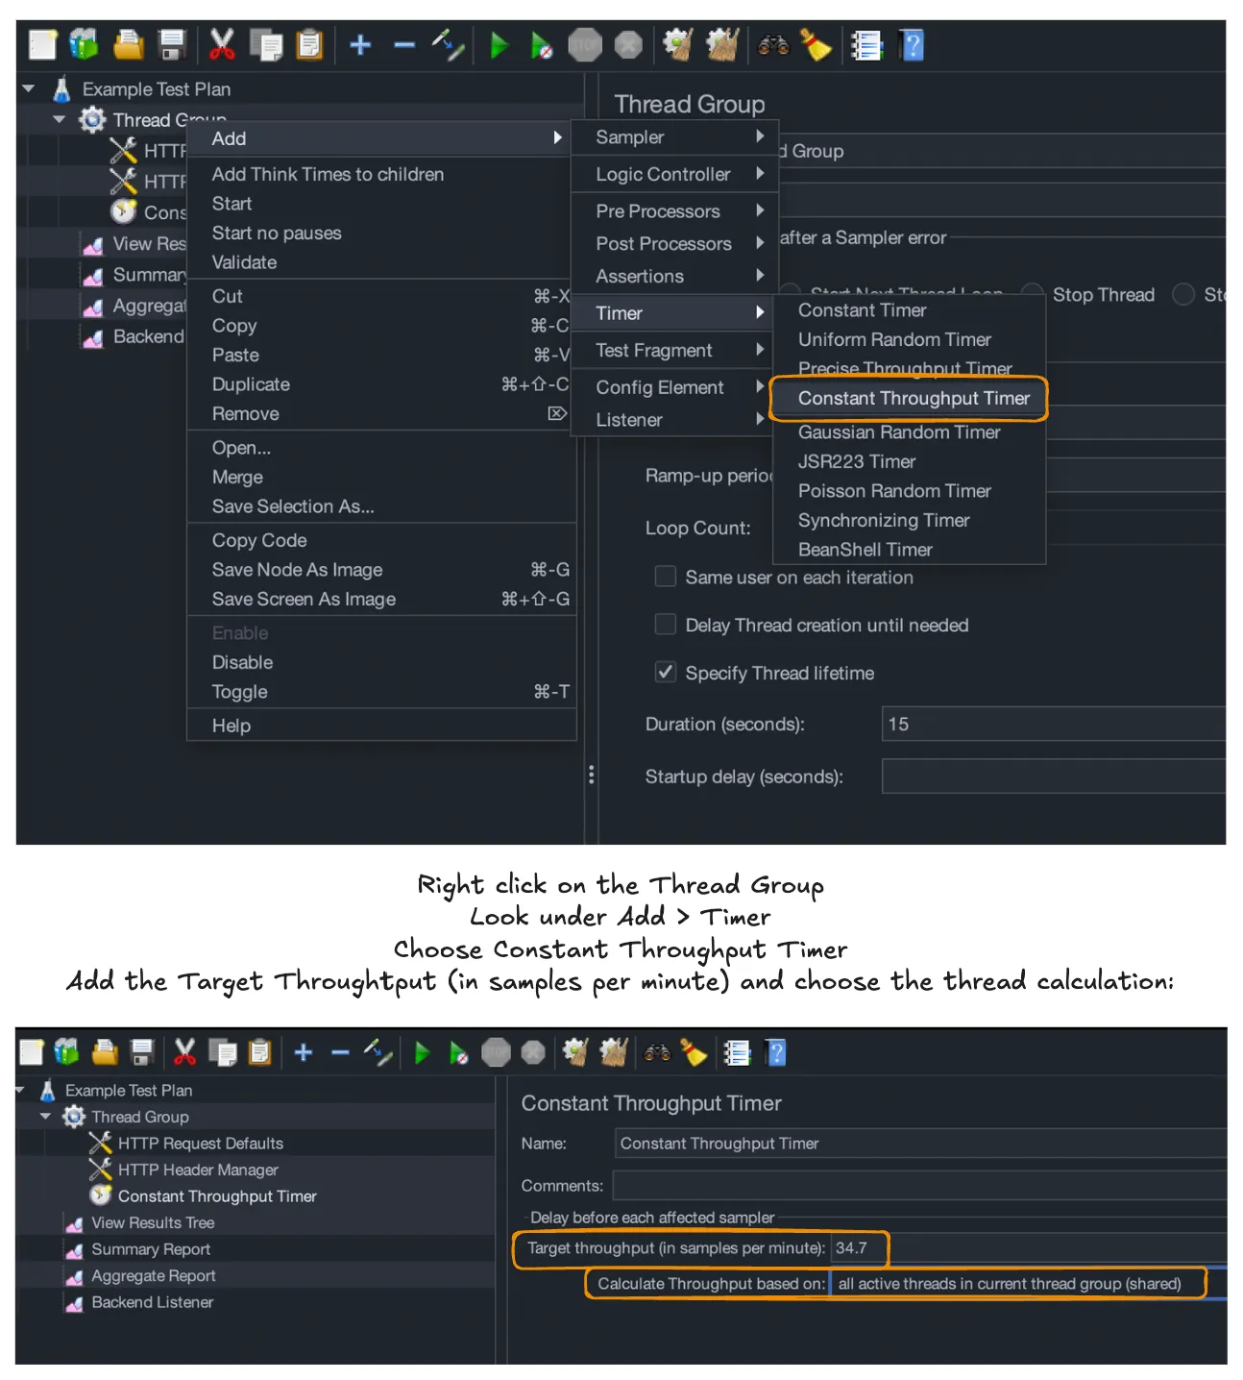The height and width of the screenshot is (1380, 1243).
Task: Click the Reset Search broom icon above Thread Group panel
Action: (x=816, y=45)
